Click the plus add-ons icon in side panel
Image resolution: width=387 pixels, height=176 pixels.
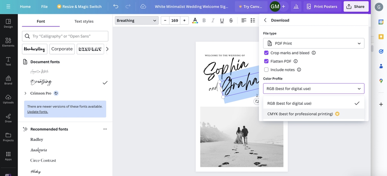[381, 104]
